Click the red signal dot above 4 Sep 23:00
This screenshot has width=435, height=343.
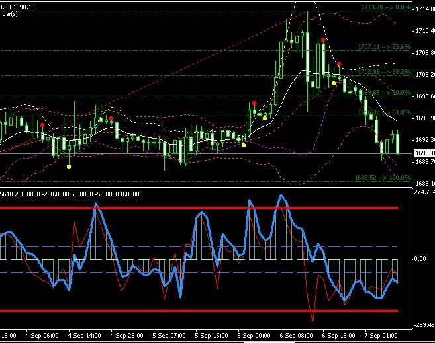[111, 118]
